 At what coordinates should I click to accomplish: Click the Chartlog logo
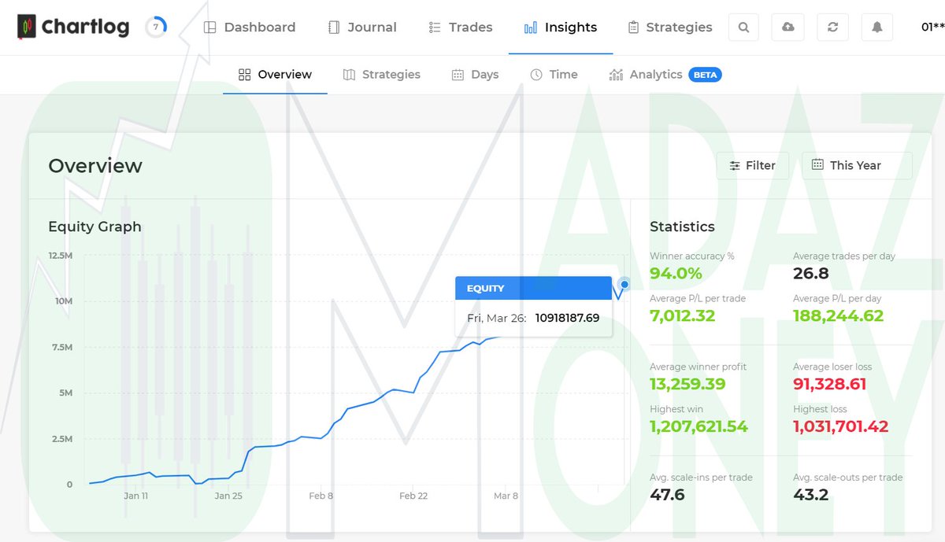73,28
